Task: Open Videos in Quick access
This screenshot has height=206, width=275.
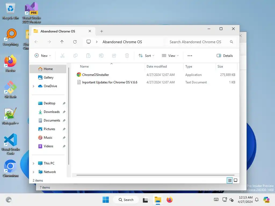Action: coord(48,146)
